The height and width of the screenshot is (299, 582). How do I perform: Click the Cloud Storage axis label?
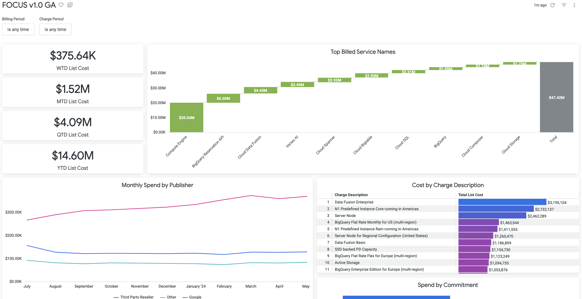[511, 144]
